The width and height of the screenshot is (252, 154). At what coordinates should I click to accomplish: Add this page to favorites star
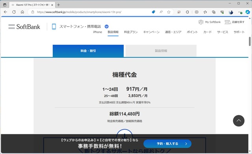tap(169, 12)
